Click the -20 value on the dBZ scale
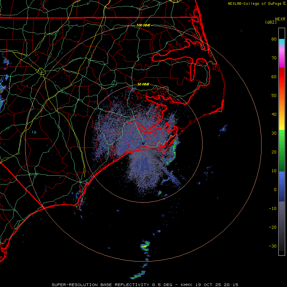 [273, 227]
